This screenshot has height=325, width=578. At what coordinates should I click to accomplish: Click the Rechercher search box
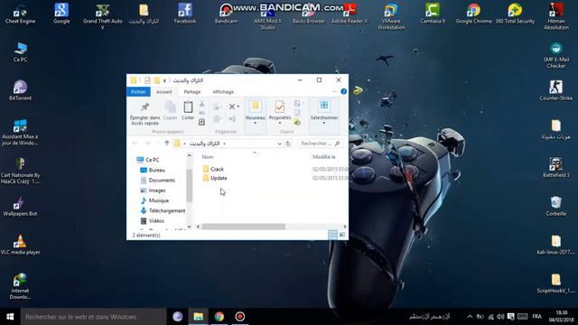320,144
